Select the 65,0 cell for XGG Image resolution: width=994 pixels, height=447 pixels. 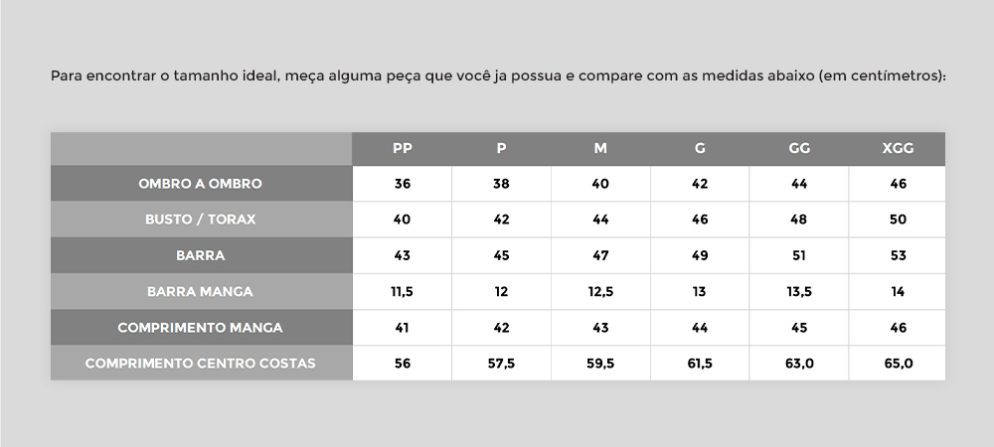(897, 364)
